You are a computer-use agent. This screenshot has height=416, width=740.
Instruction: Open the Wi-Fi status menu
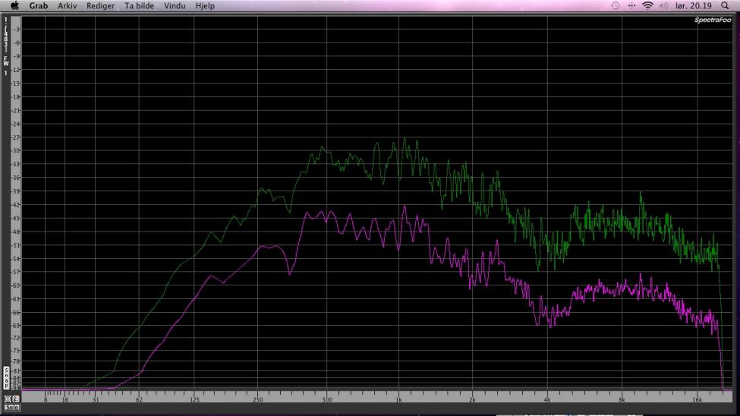(x=647, y=5)
